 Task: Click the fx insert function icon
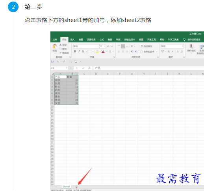coord(89,68)
